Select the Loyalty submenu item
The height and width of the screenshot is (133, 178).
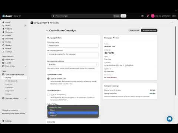click(x=8, y=78)
